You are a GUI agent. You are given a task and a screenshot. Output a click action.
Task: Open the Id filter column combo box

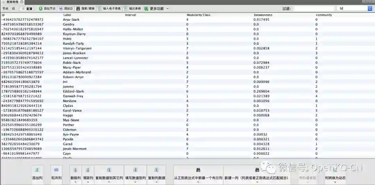(354, 8)
